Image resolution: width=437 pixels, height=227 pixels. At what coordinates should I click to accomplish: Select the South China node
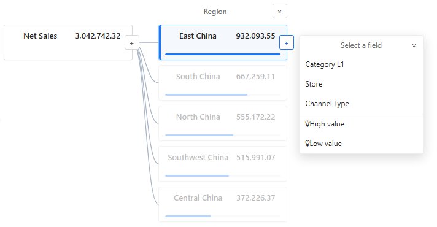[x=222, y=83]
